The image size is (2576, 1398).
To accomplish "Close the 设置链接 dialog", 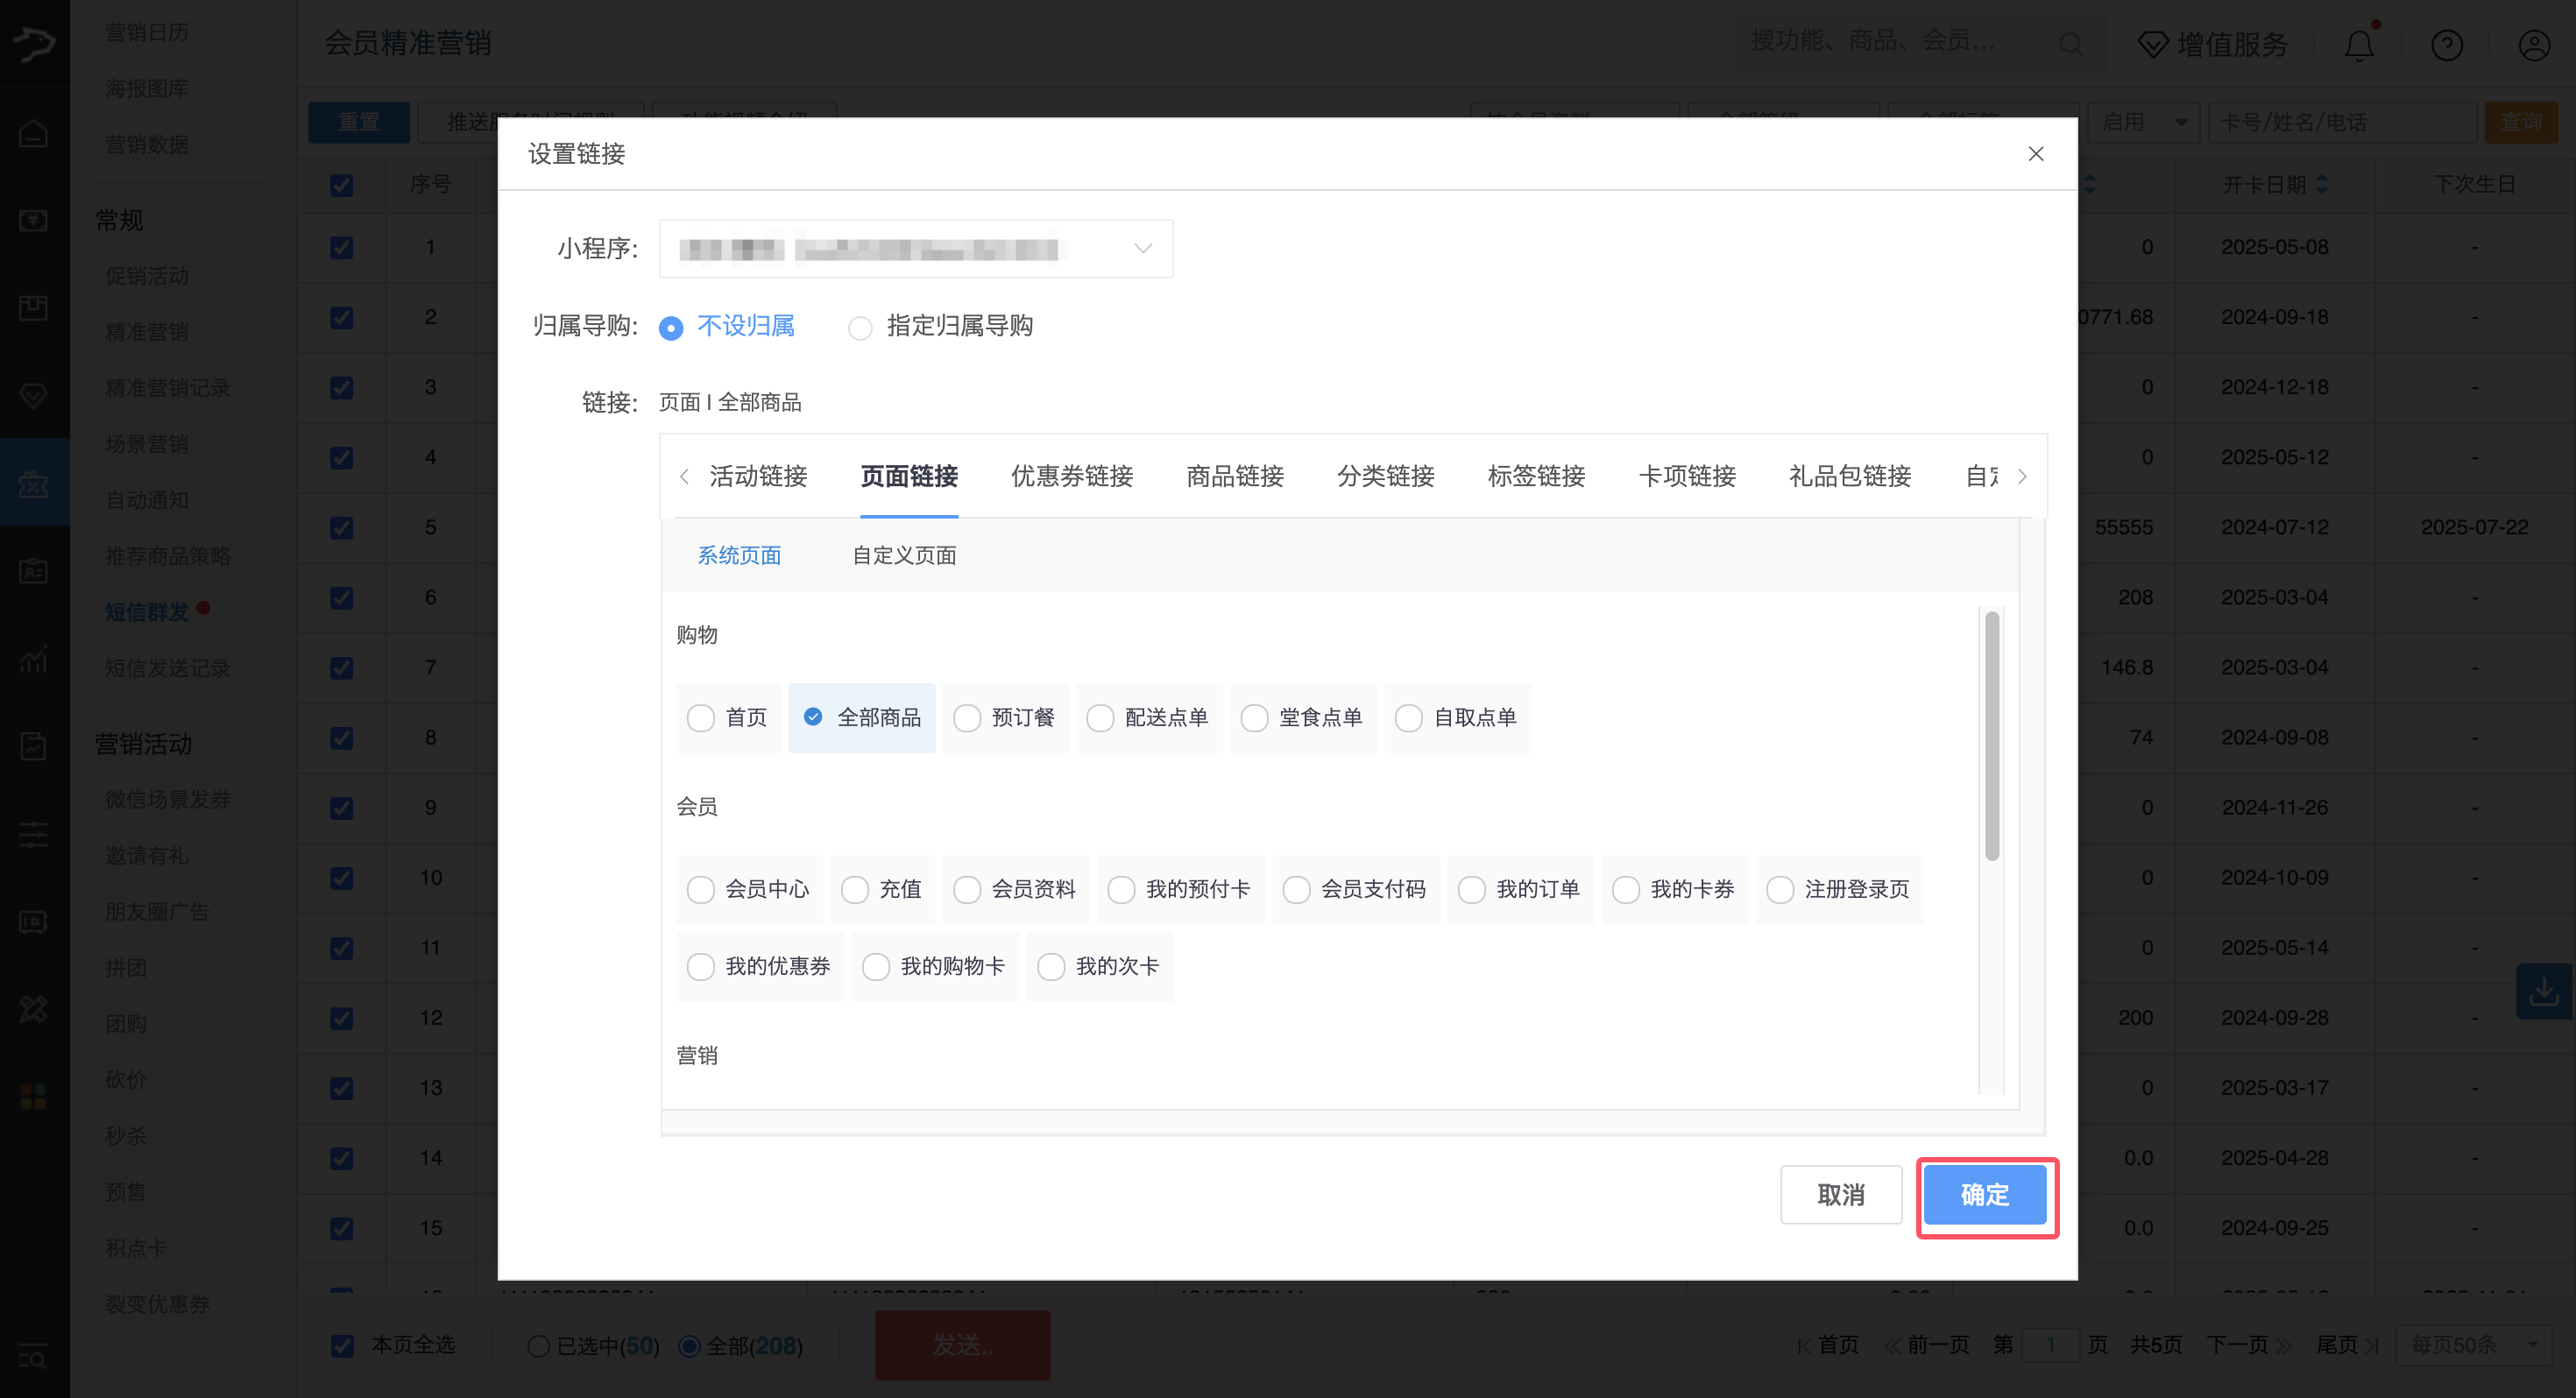I will [2035, 154].
